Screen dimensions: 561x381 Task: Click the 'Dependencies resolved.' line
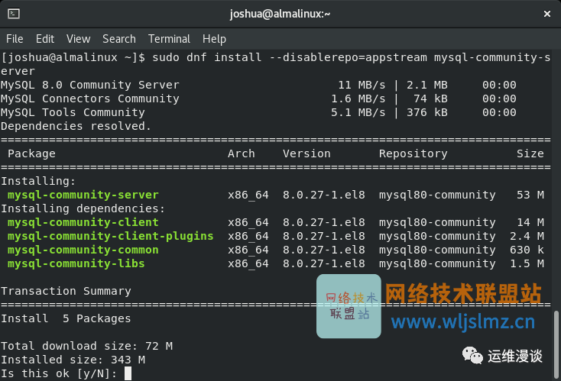(x=76, y=126)
